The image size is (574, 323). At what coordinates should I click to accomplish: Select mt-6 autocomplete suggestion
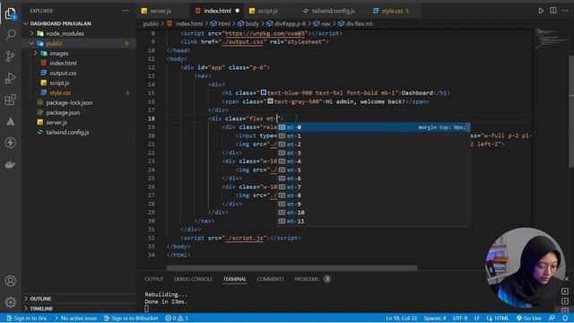[373, 179]
